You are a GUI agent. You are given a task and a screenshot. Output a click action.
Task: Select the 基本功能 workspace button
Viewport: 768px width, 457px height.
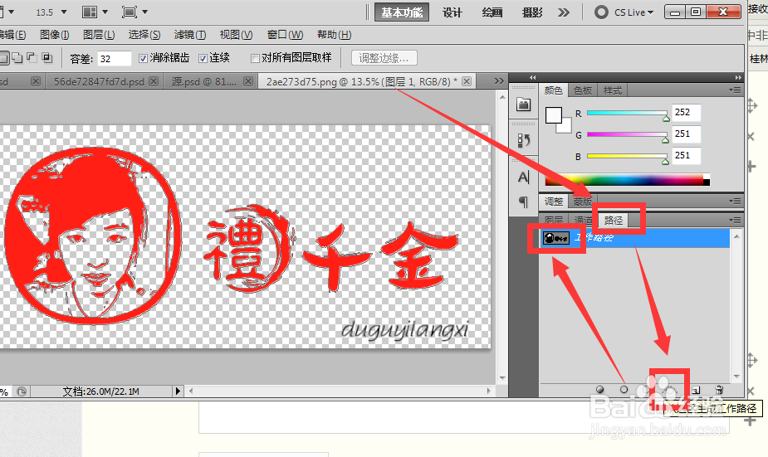tap(402, 12)
